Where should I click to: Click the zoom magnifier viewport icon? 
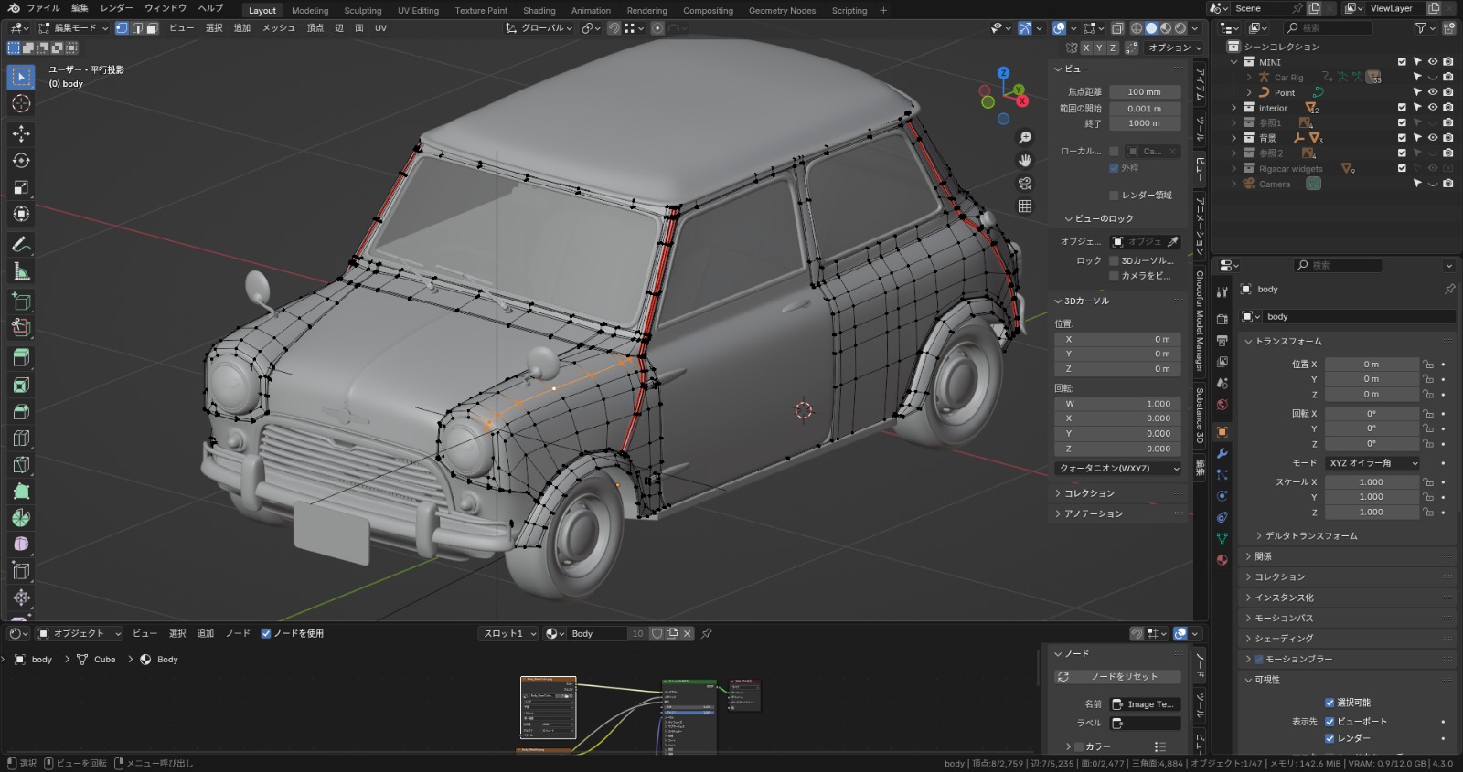click(x=1025, y=137)
